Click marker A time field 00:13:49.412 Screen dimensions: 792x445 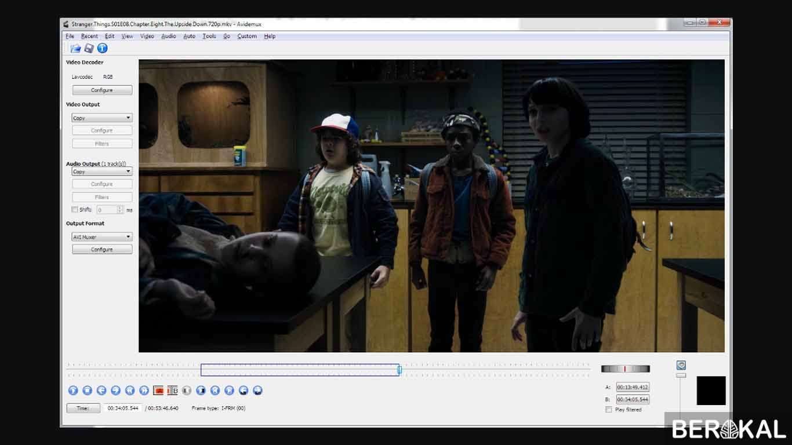[x=633, y=387]
